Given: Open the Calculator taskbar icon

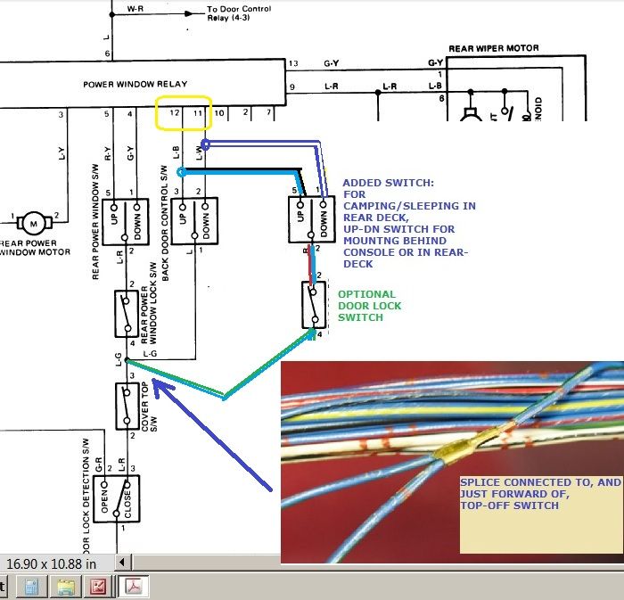Looking at the screenshot, I should (x=30, y=587).
